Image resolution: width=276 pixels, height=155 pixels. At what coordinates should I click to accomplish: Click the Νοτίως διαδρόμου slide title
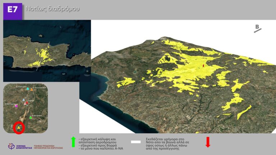(x=52, y=8)
